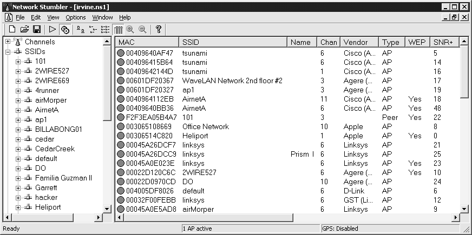Screen dimensions: 472x235
Task: Click the Prism I name cell
Action: [302, 154]
